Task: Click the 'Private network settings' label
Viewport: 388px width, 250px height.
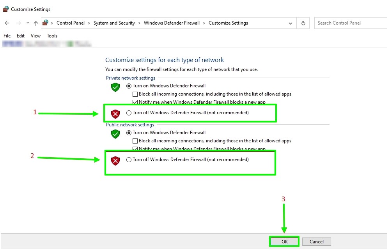Action: click(131, 78)
